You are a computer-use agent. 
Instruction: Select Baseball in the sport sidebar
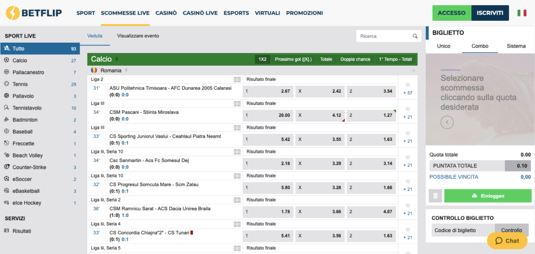pos(40,132)
